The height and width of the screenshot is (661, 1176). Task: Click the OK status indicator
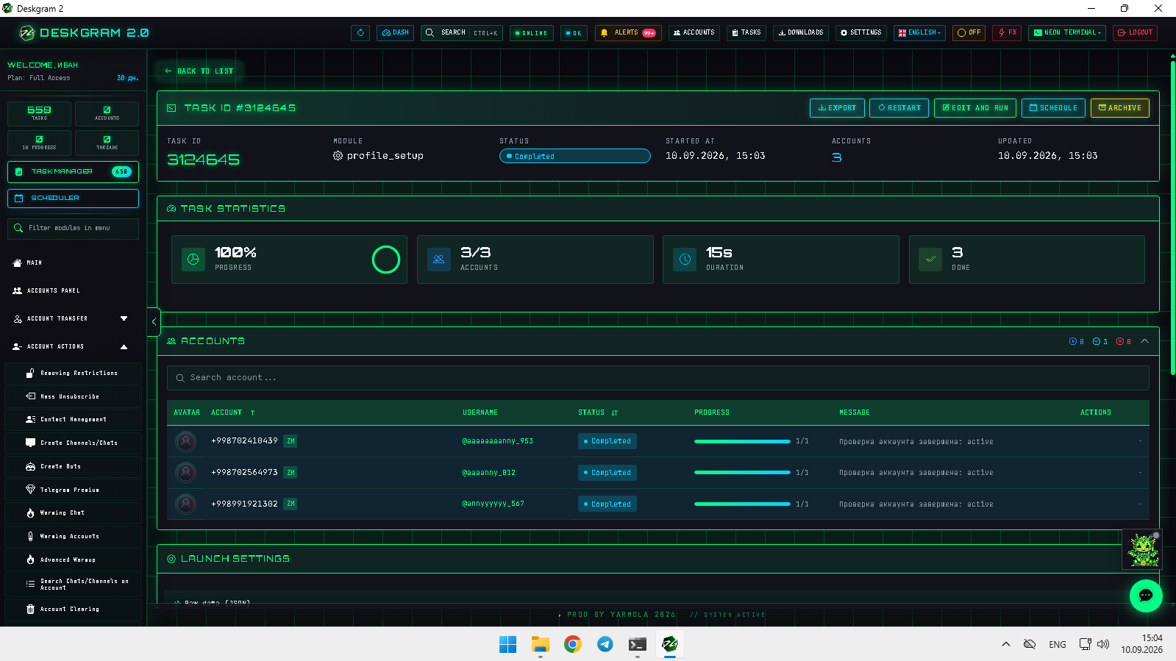tap(574, 33)
